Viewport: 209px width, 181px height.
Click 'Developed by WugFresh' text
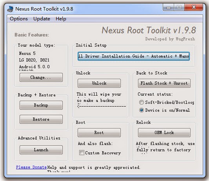[x=170, y=39]
